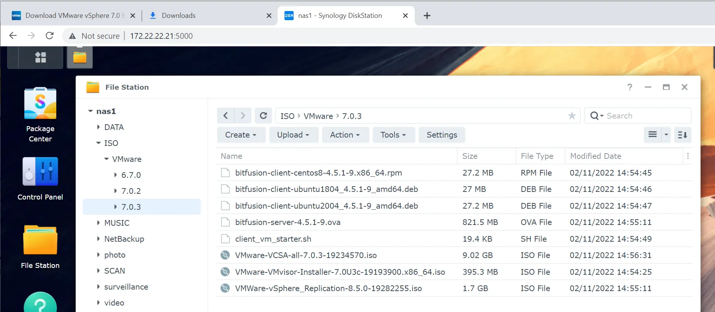The height and width of the screenshot is (312, 715).
Task: Click file icon of client_vm_starter.sh
Action: (x=225, y=239)
